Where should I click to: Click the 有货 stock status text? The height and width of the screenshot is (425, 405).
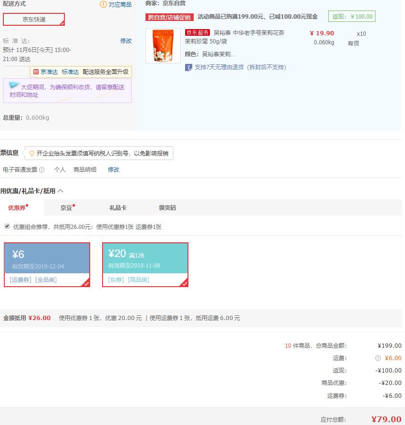(353, 43)
